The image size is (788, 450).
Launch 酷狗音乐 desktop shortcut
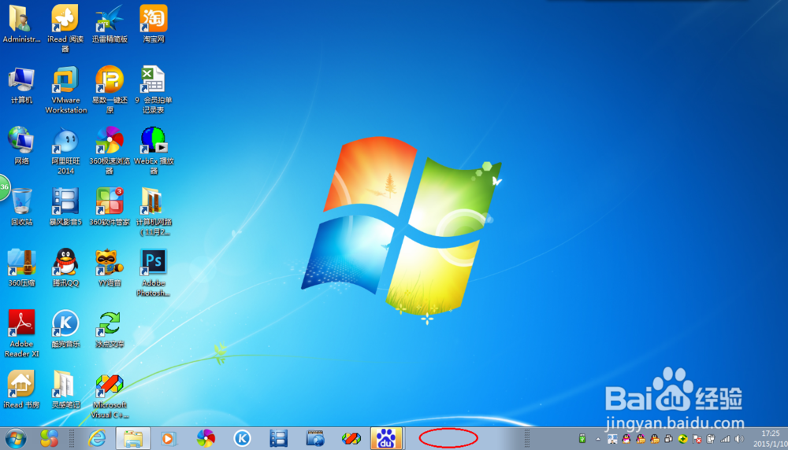coord(65,329)
